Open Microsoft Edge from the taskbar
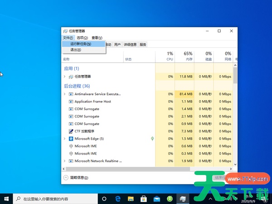The height and width of the screenshot is (204, 272). [117, 199]
